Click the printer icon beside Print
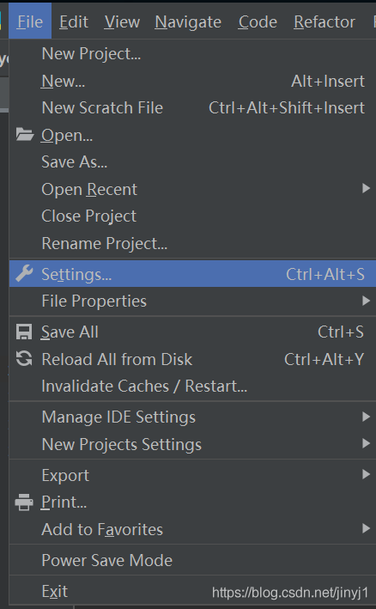 pyautogui.click(x=24, y=502)
